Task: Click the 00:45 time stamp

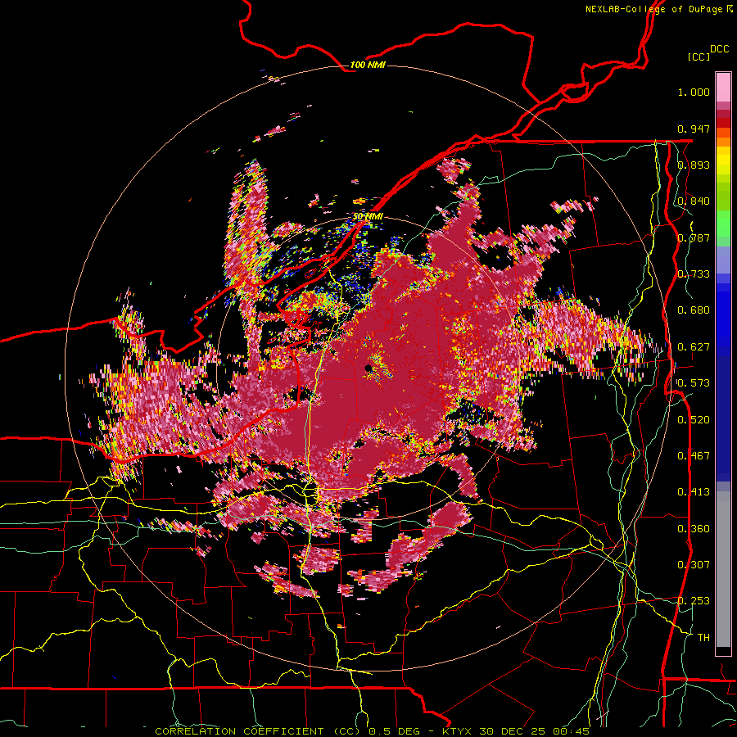Action: [x=570, y=731]
